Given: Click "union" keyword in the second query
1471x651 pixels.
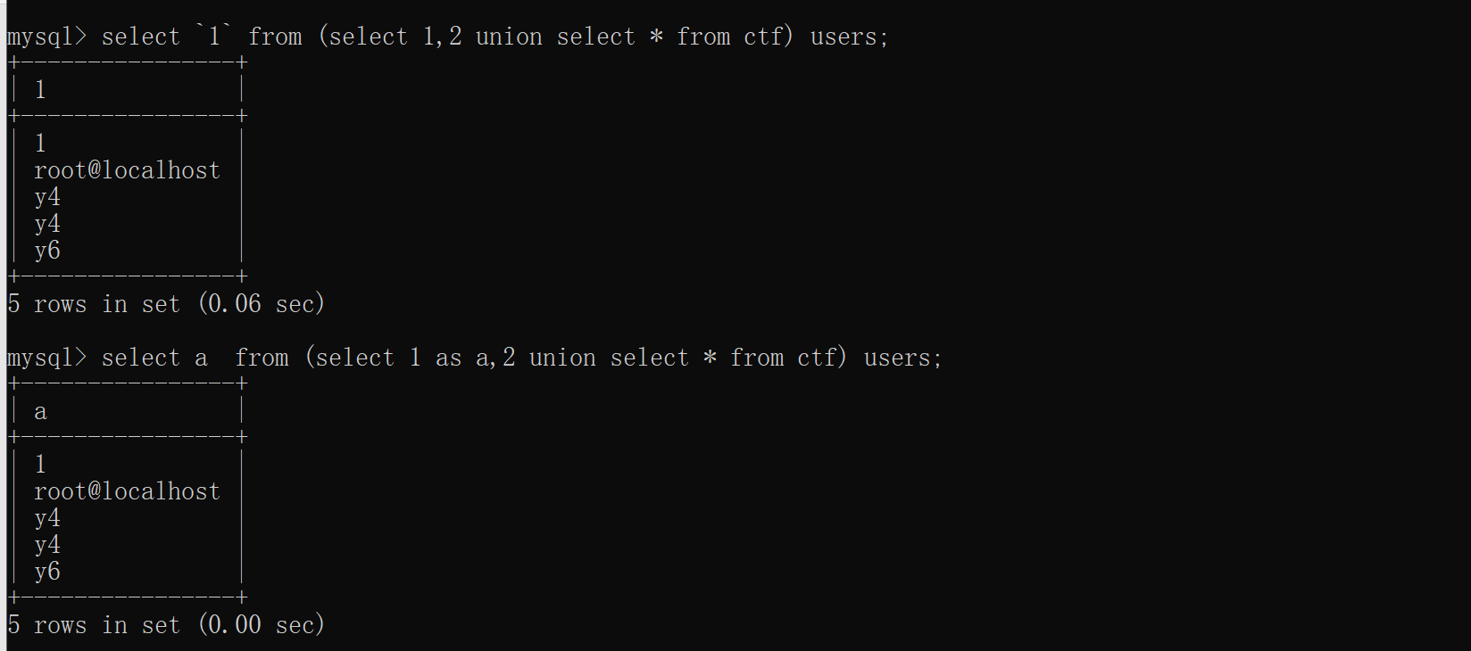Looking at the screenshot, I should 562,358.
